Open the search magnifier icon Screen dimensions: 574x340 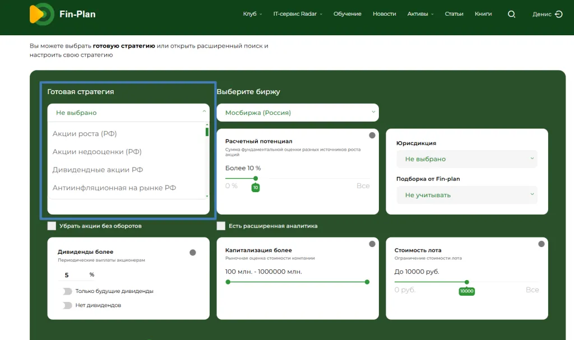511,15
